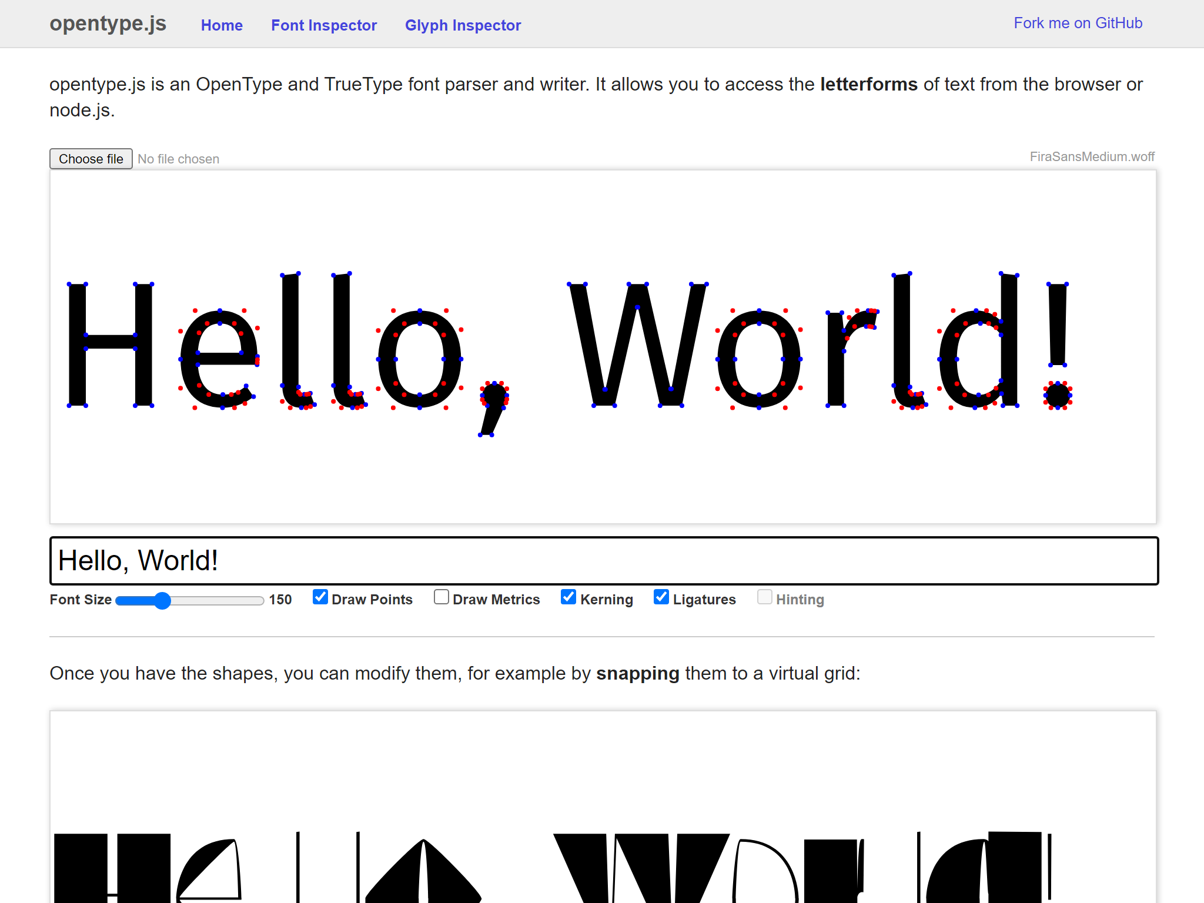Disable the Draw Points checkbox
The image size is (1204, 903).
coord(320,597)
